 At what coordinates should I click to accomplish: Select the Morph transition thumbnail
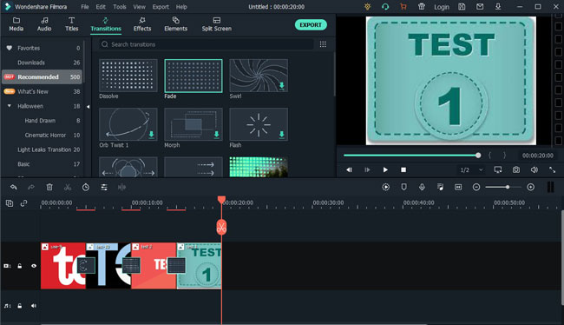point(193,124)
